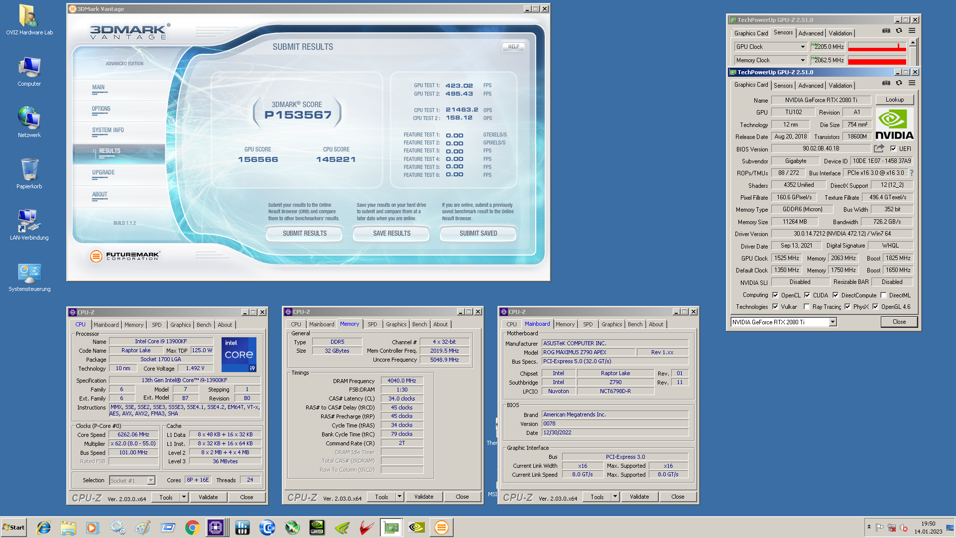Click the SUBMIT SAVED button
Image resolution: width=956 pixels, height=538 pixels.
[478, 234]
